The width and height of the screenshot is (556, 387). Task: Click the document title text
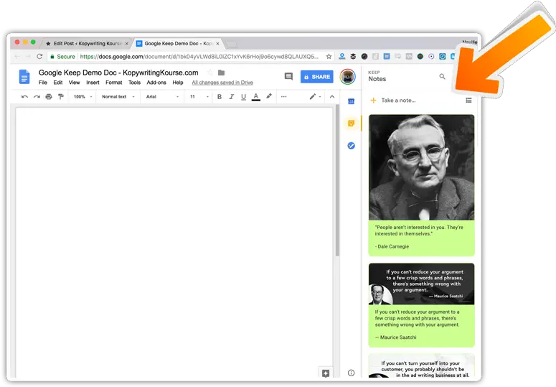(118, 73)
